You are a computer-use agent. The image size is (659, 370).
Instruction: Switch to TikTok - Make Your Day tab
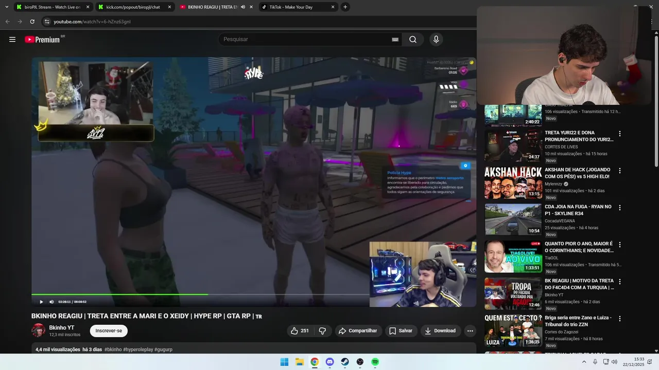[x=291, y=7]
